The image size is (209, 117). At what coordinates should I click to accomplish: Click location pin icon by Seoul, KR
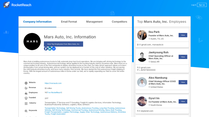tap(149, 62)
